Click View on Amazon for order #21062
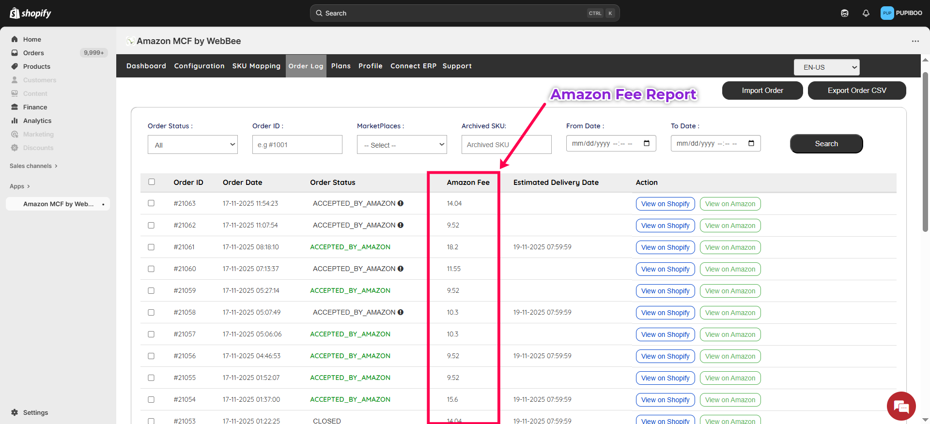930x424 pixels. click(x=730, y=226)
